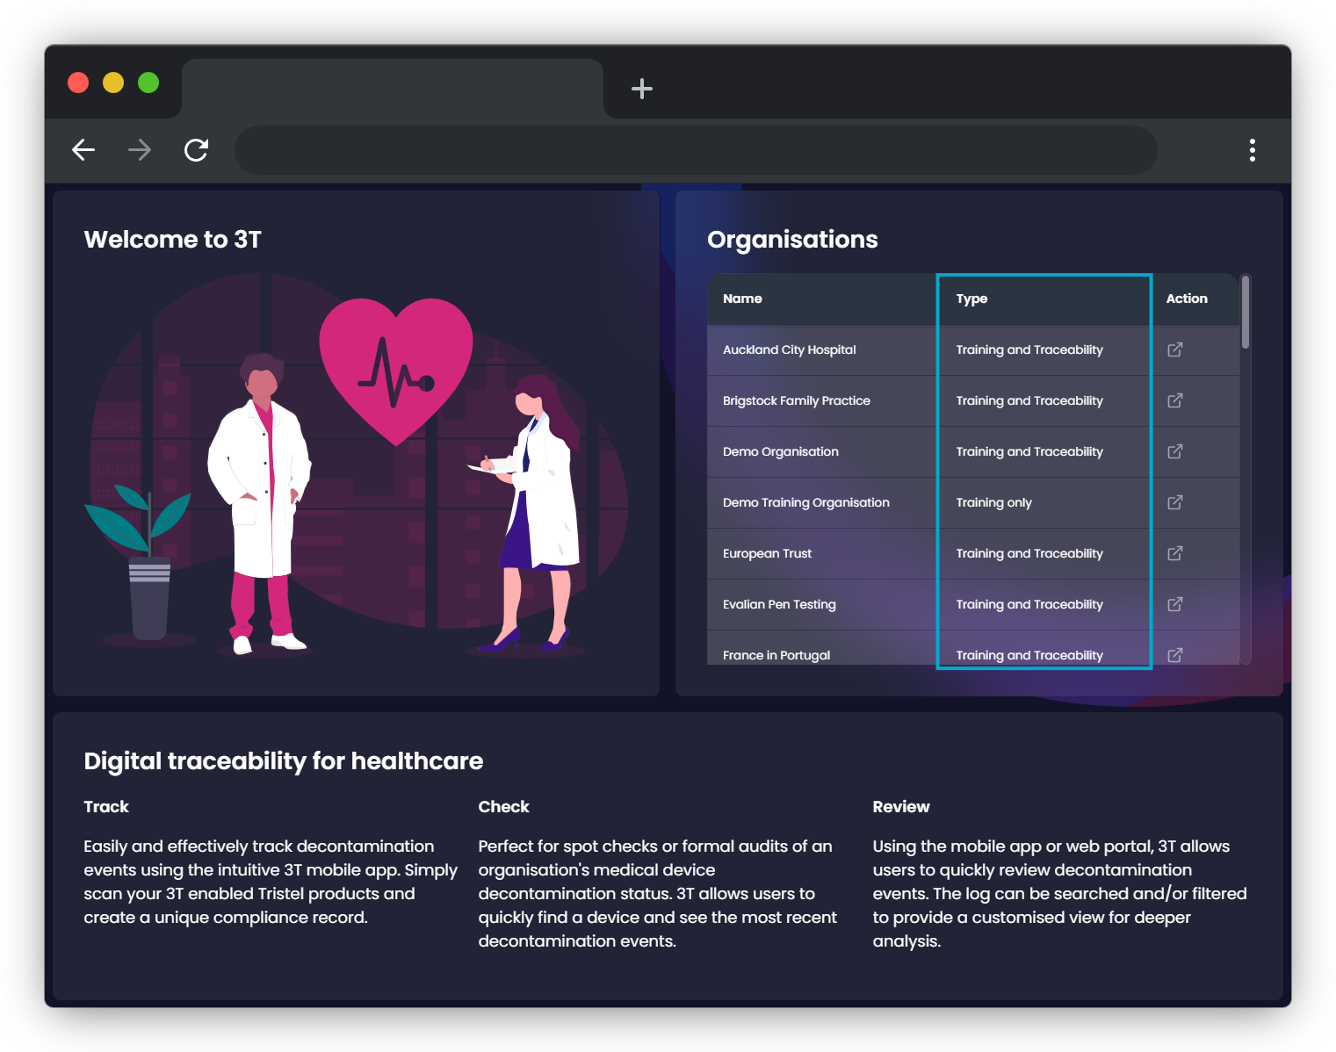Screen dimensions: 1336x1052
Task: Maximize the window with the green button
Action: (x=148, y=83)
